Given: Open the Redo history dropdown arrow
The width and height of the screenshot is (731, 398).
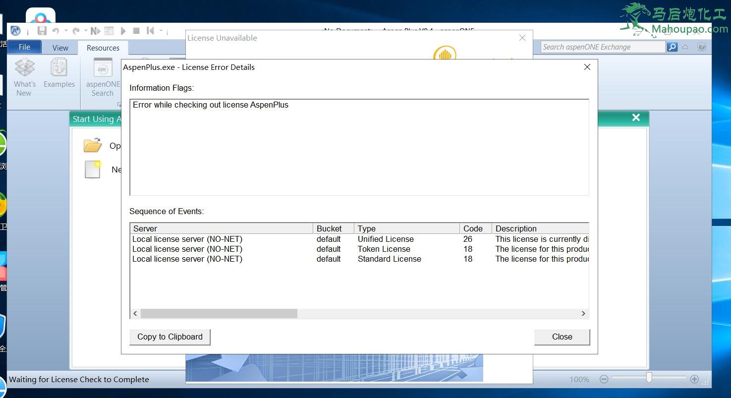Looking at the screenshot, I should click(x=86, y=31).
